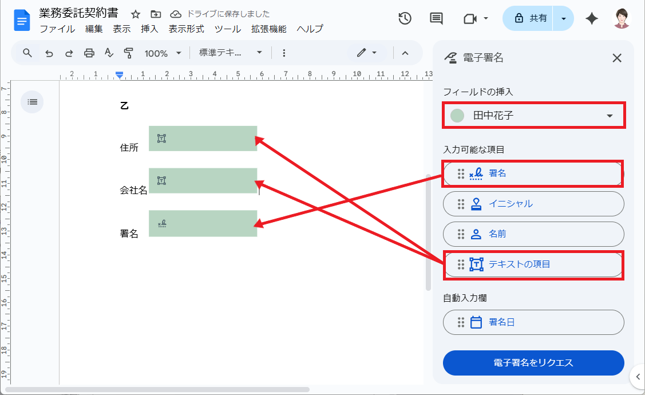Redo using the redo arrow icon

[69, 53]
